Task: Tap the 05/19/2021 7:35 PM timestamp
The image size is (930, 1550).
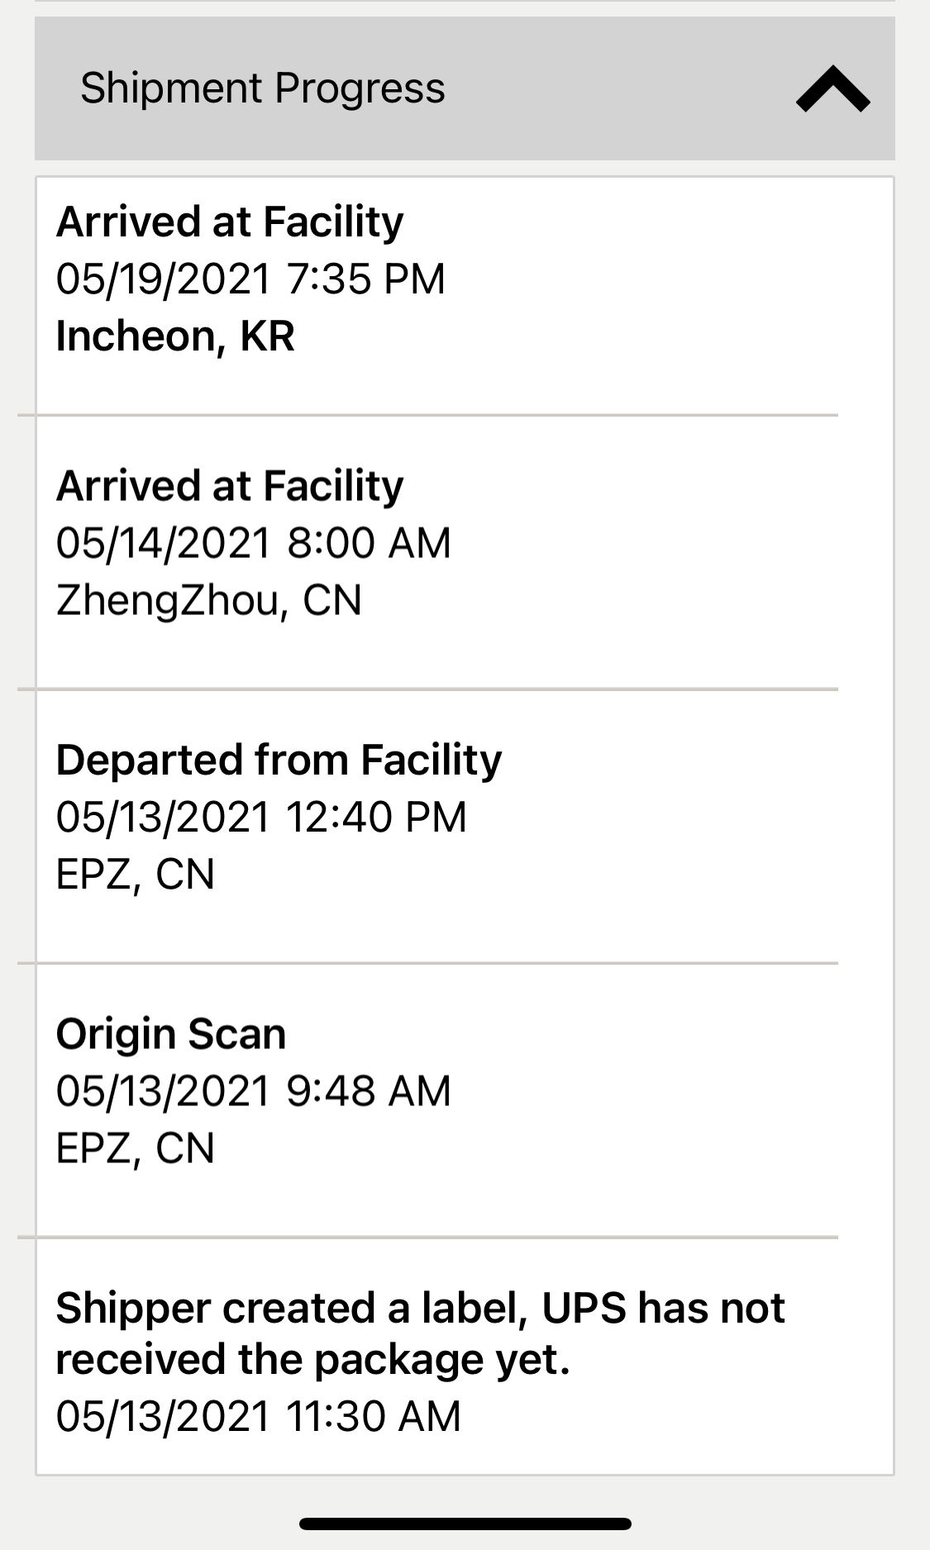Action: tap(250, 279)
